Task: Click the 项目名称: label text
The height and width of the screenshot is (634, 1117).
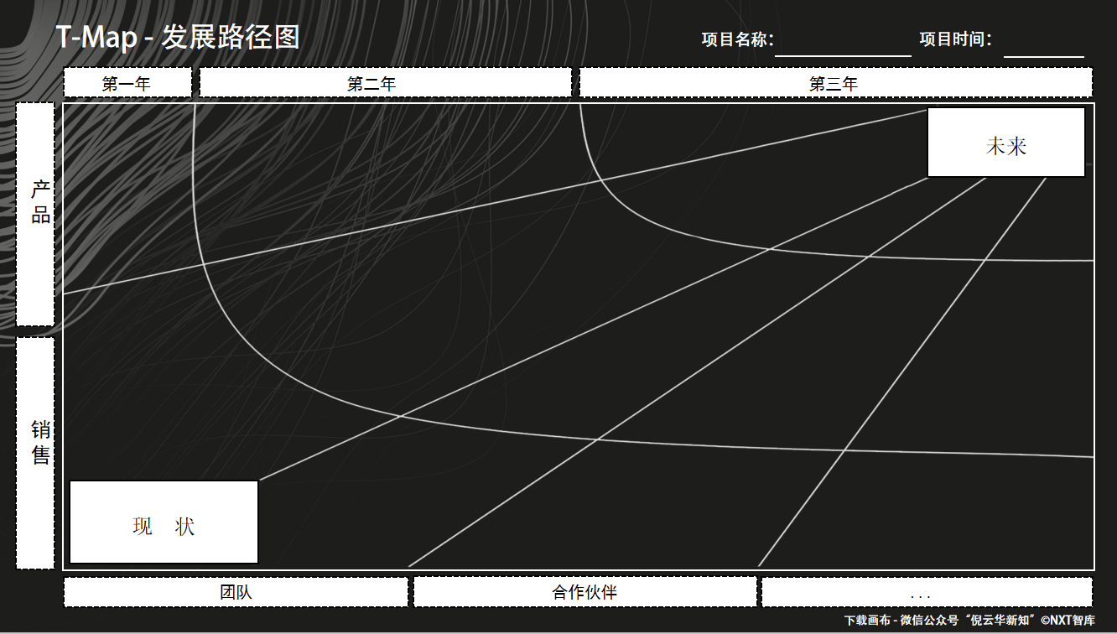Action: click(x=737, y=39)
